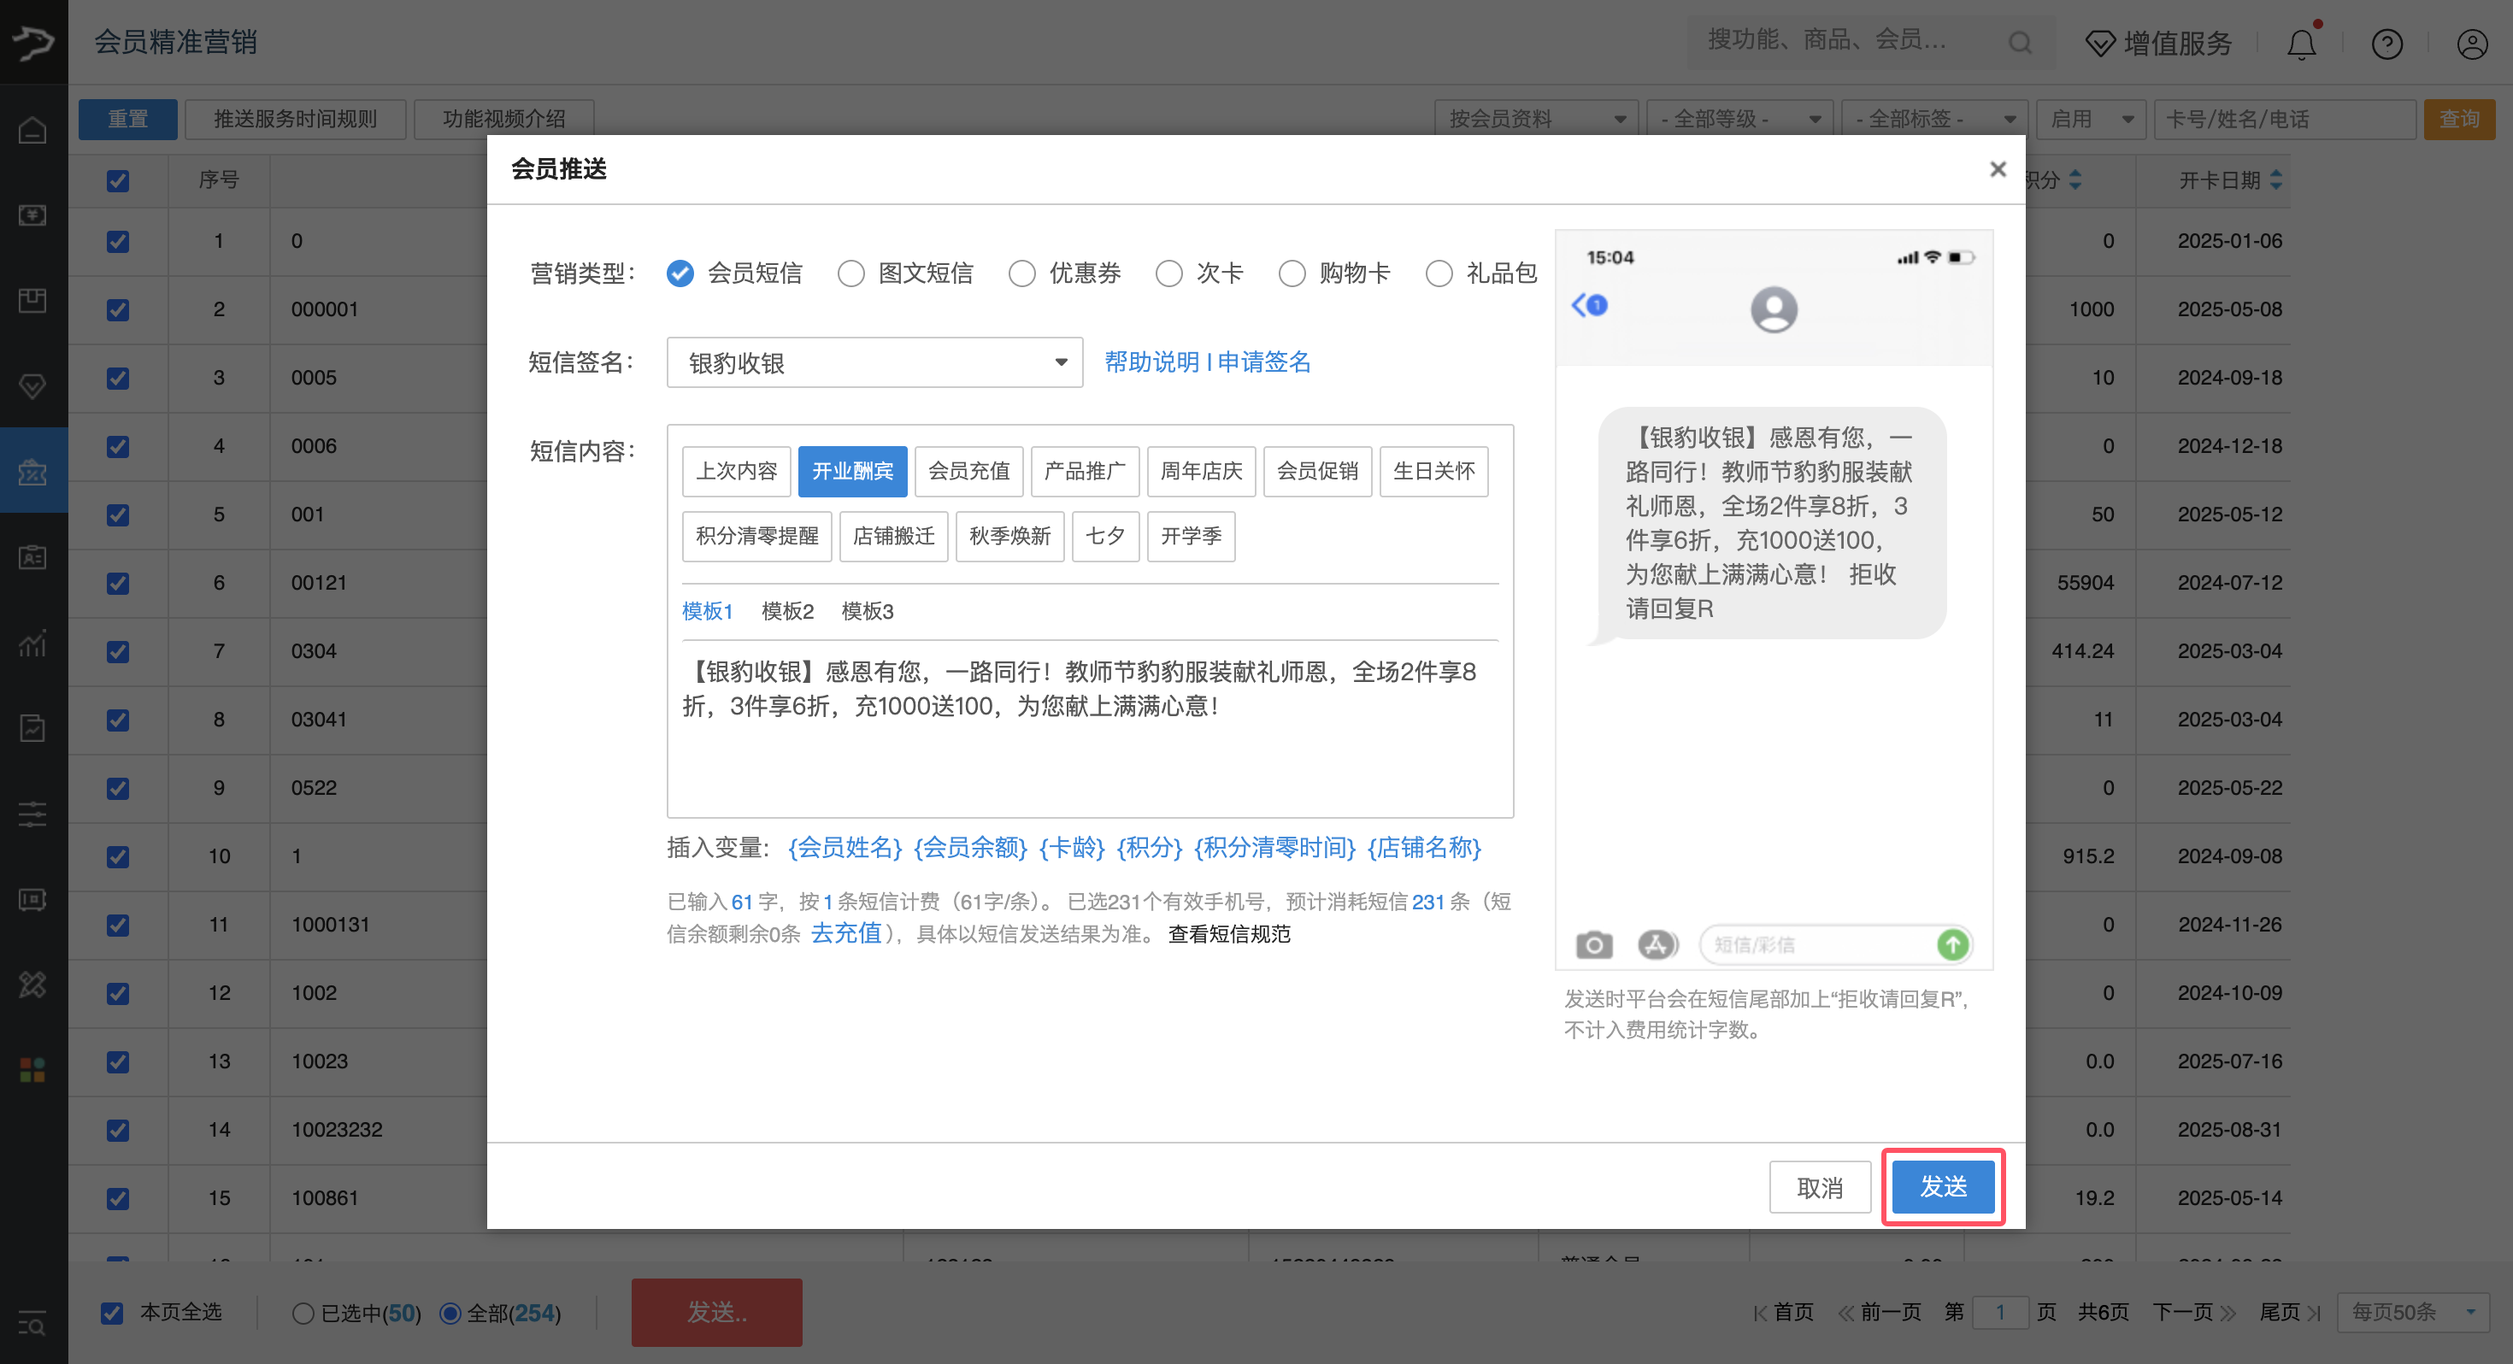Insert the {积分清零时间} variable
This screenshot has width=2513, height=1364.
[1274, 847]
